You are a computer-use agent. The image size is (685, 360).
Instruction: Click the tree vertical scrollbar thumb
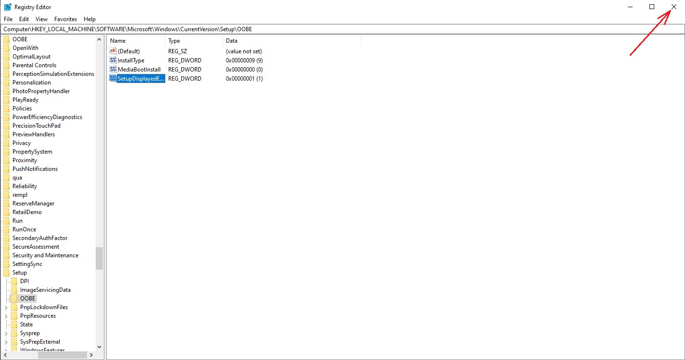[x=99, y=259]
